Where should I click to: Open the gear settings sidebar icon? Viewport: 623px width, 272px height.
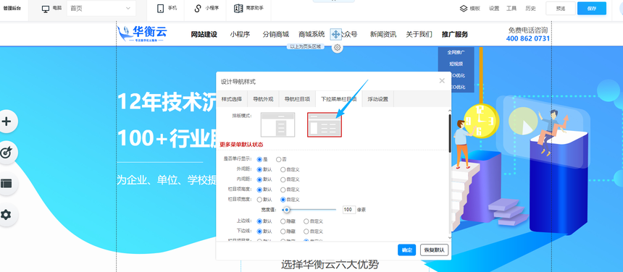coord(6,215)
